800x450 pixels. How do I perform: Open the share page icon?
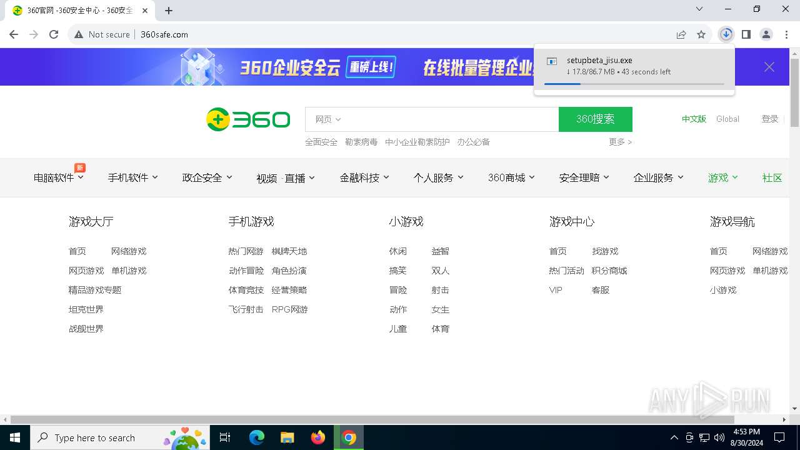[681, 34]
